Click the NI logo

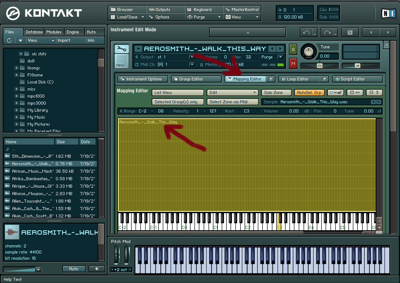[x=389, y=13]
